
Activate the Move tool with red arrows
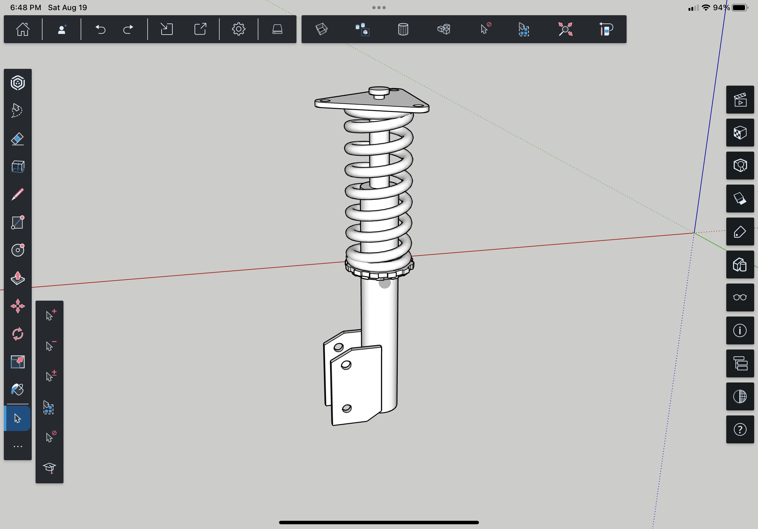(x=17, y=306)
